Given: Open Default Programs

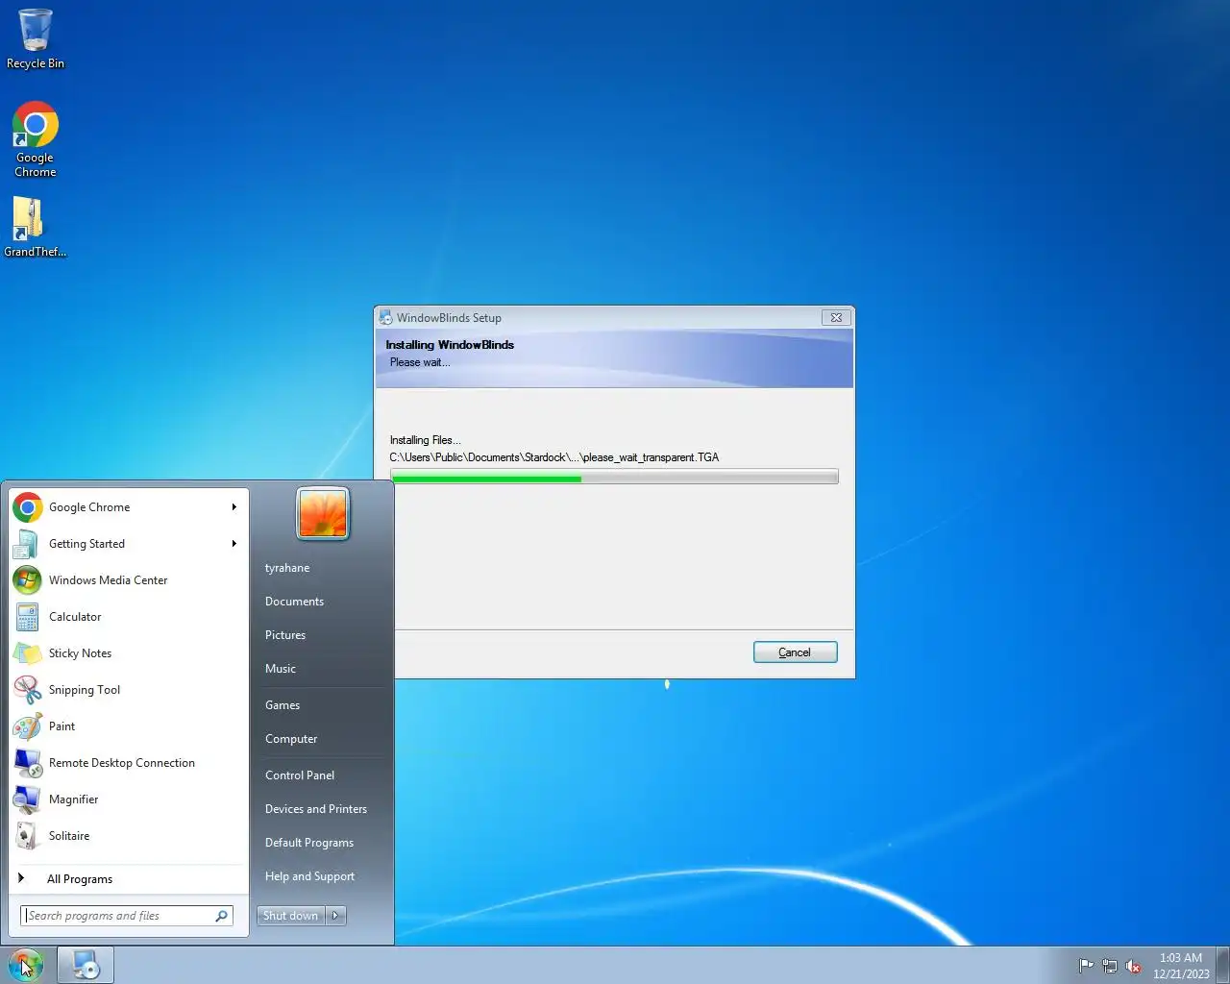Looking at the screenshot, I should [309, 843].
